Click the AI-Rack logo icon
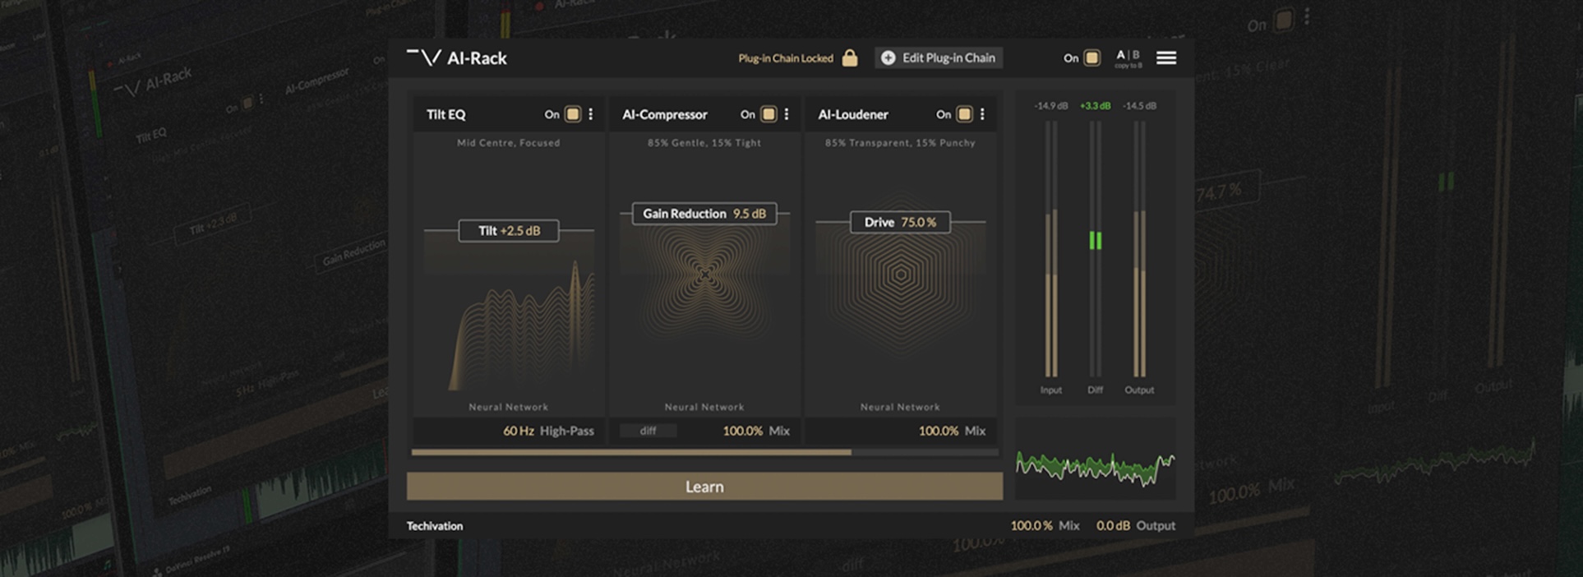 [x=424, y=58]
